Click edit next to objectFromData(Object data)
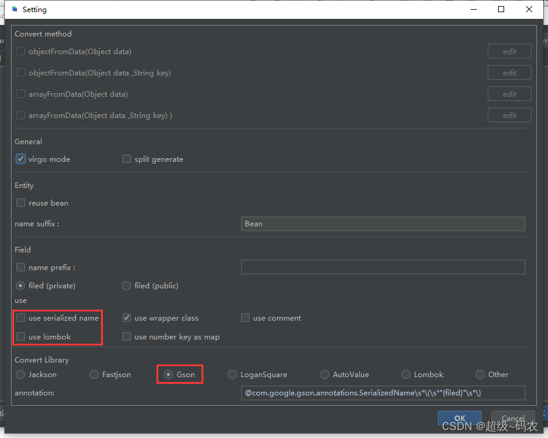Image resolution: width=548 pixels, height=438 pixels. [x=509, y=51]
